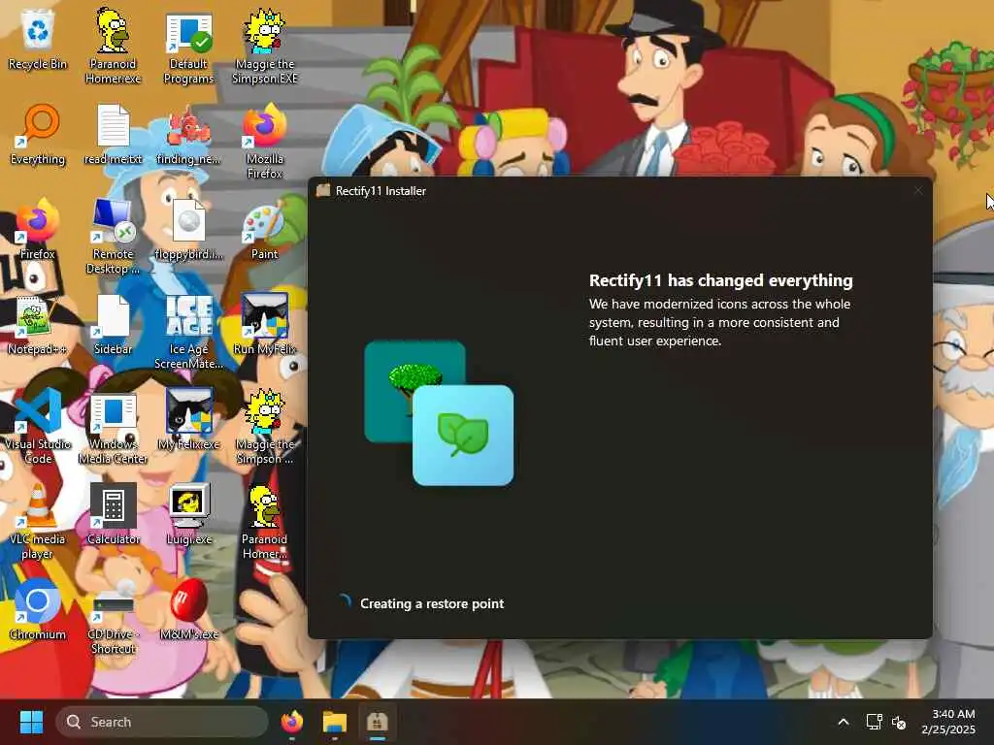Select Rectify11 Installer taskbar button
The width and height of the screenshot is (994, 745).
pyautogui.click(x=378, y=722)
